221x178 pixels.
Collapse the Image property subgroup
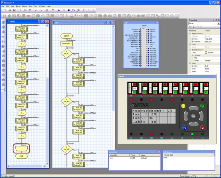(193, 55)
